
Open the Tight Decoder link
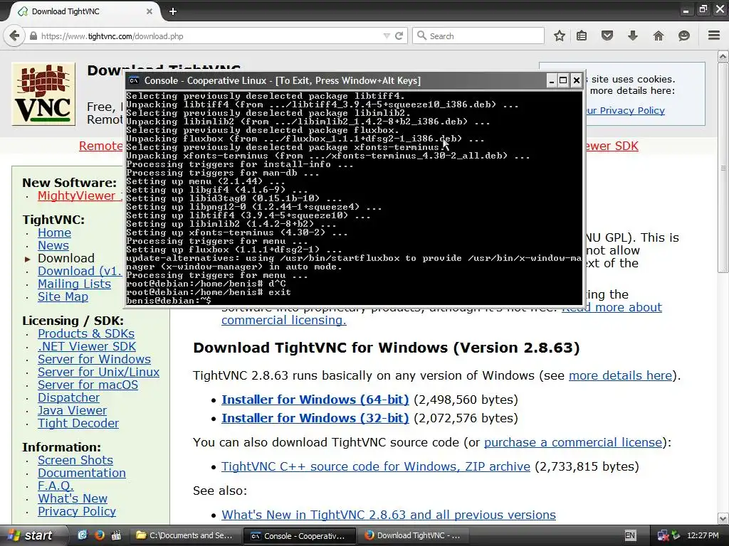tap(78, 423)
